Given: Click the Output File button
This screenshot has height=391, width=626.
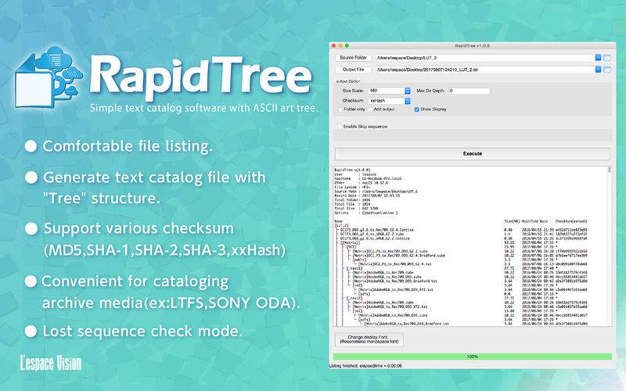Looking at the screenshot, I should pyautogui.click(x=354, y=70).
